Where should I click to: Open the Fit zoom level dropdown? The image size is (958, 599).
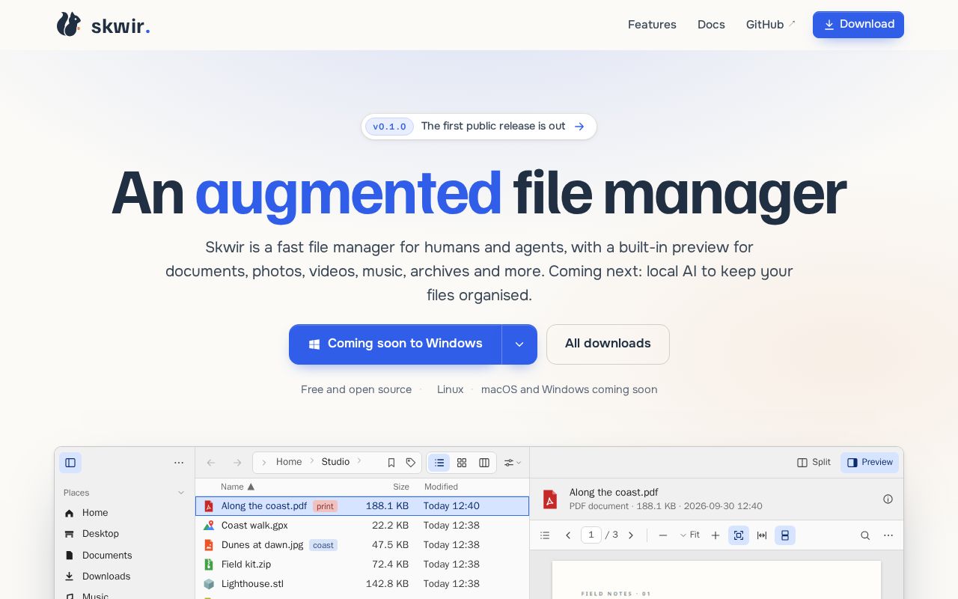click(690, 535)
